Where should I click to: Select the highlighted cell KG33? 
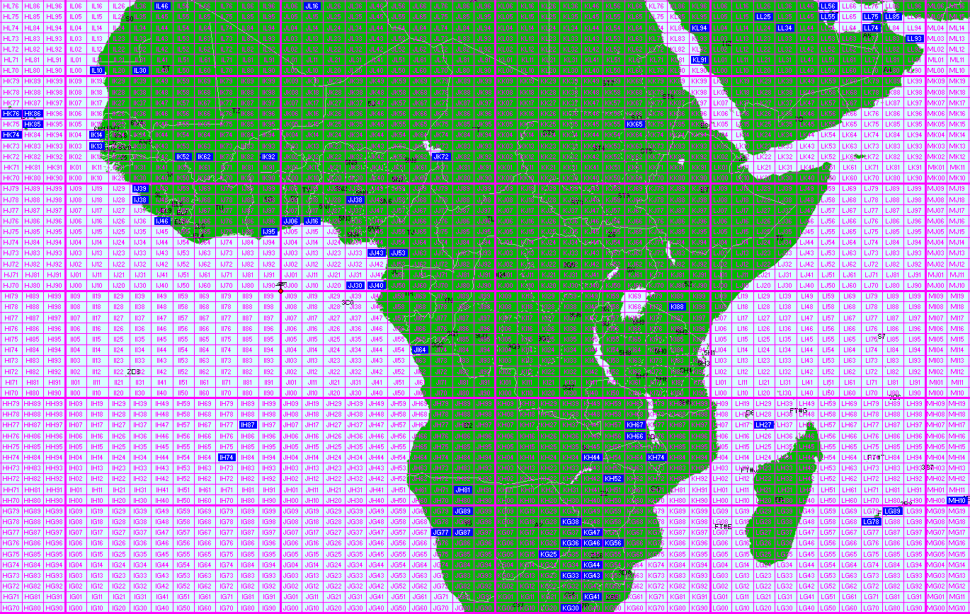pyautogui.click(x=571, y=575)
